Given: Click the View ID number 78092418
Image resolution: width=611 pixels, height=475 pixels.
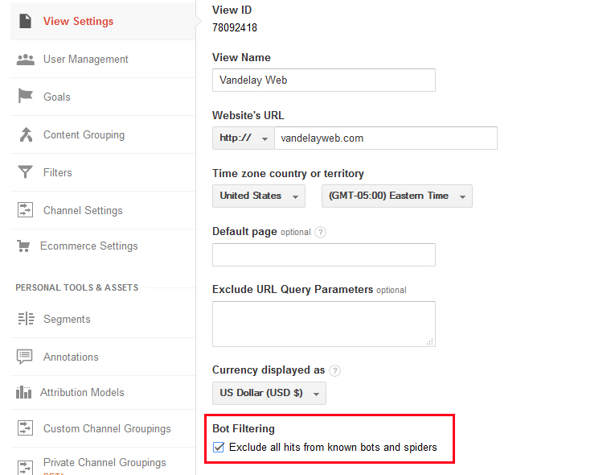Looking at the screenshot, I should 235,27.
